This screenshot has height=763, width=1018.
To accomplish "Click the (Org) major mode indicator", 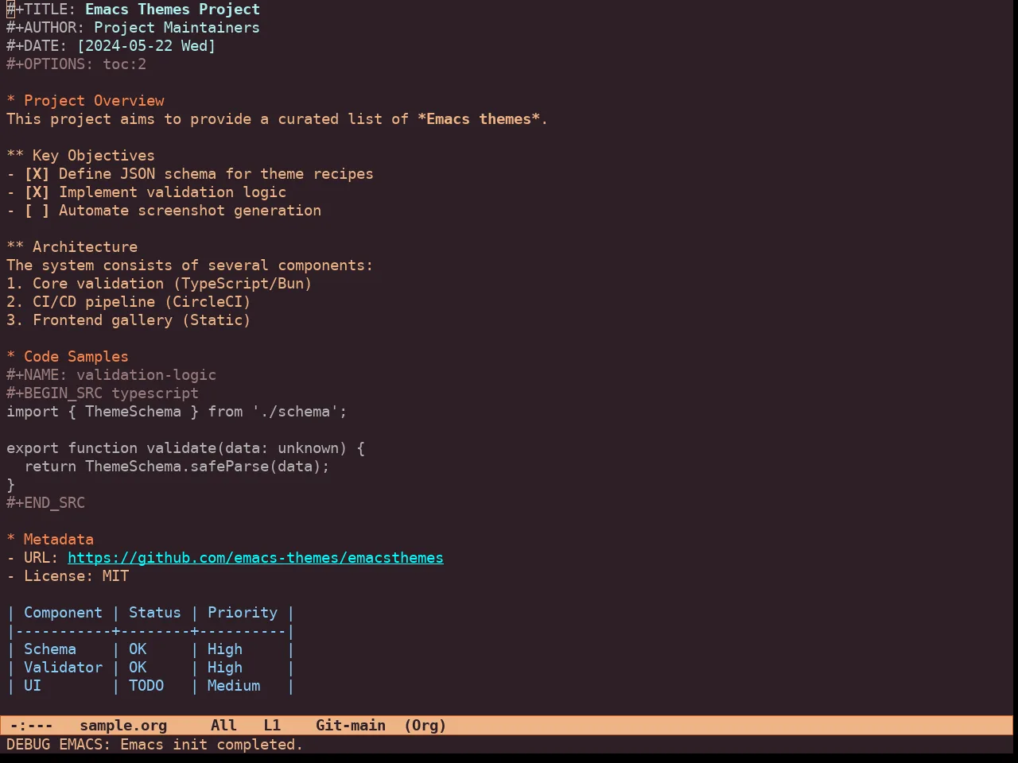I will click(x=425, y=726).
